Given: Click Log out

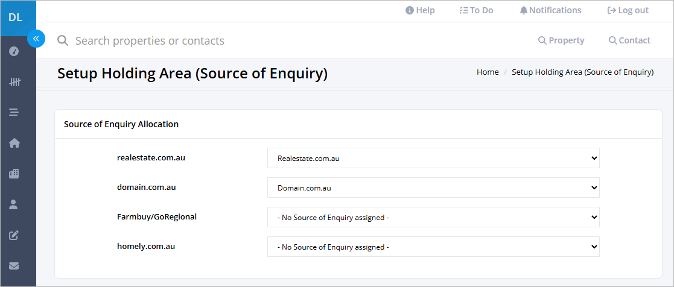Looking at the screenshot, I should (628, 10).
